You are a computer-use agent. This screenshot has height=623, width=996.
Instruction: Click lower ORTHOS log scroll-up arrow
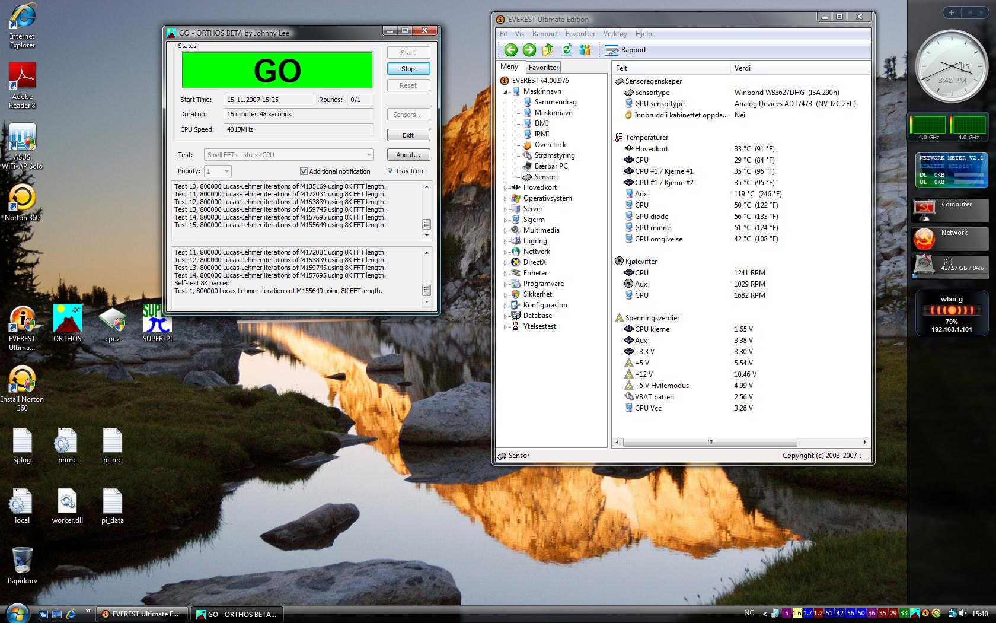tap(427, 253)
